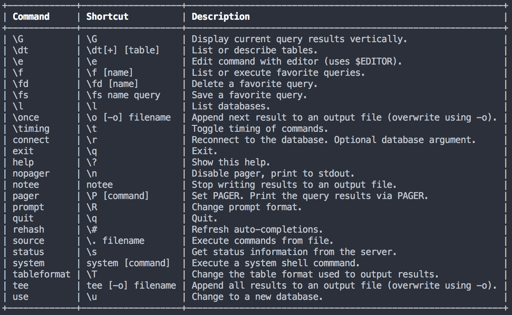Click the "Command" column header
512x315 pixels.
coord(31,16)
